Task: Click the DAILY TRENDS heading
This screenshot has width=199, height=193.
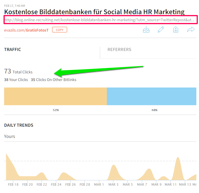Action: click(19, 125)
